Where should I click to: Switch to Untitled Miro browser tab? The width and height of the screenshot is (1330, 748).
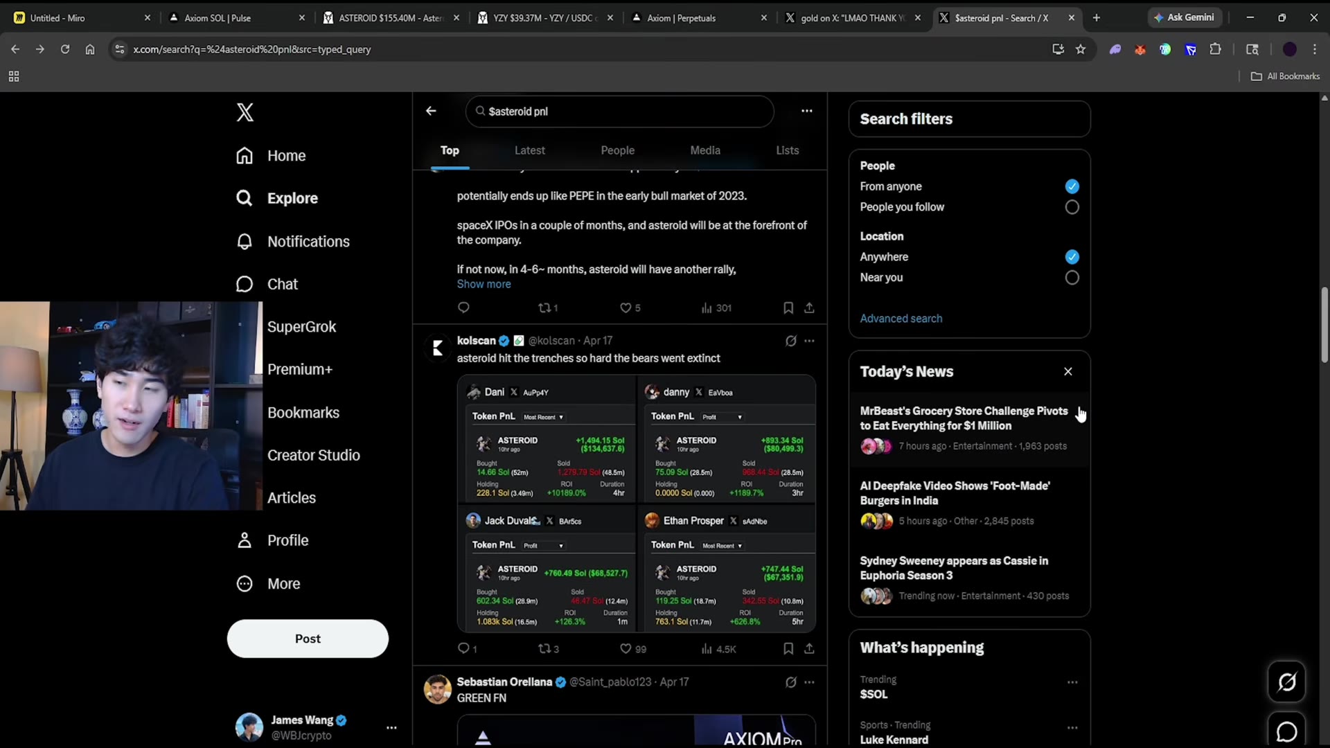point(82,18)
